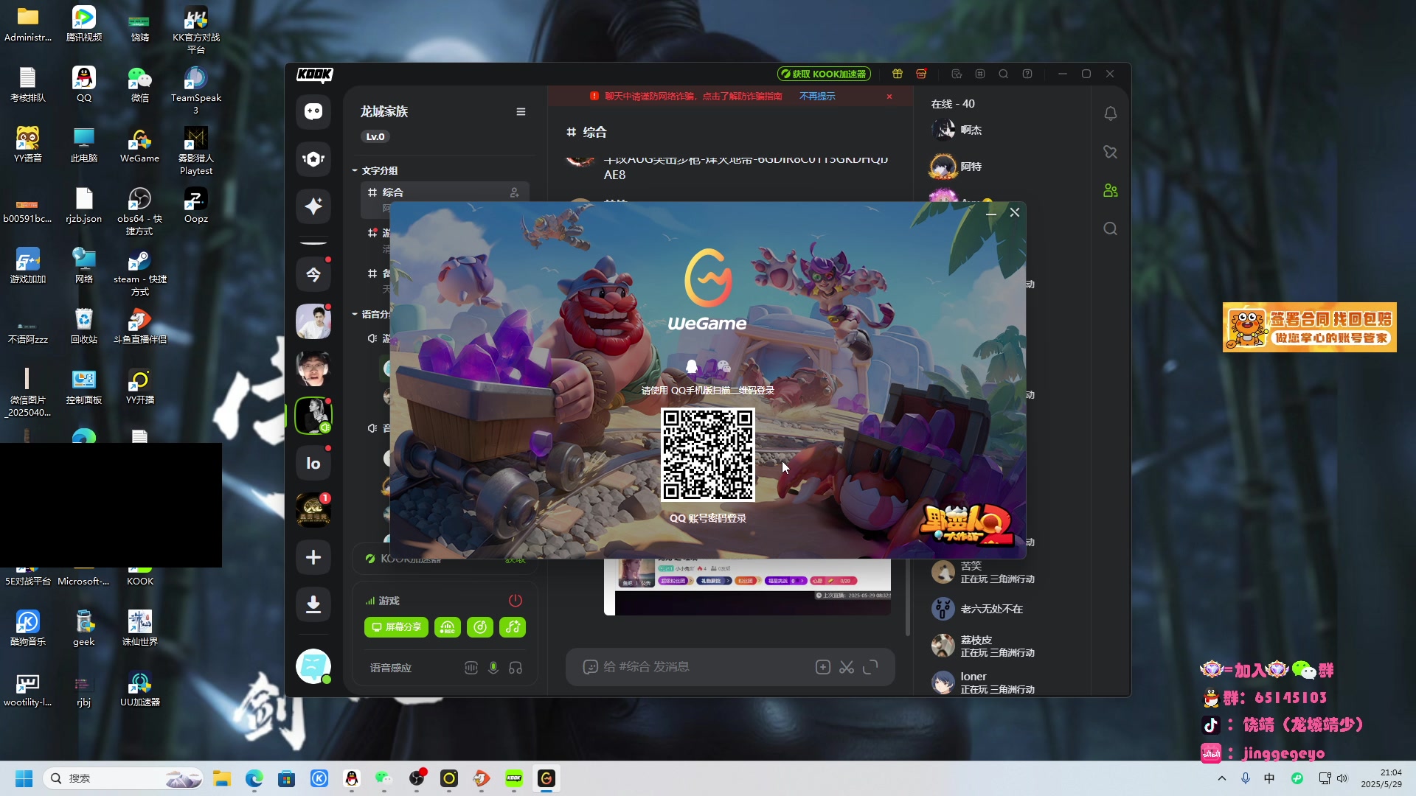This screenshot has width=1416, height=796.
Task: Open the shared image thumbnail in chat
Action: 747,587
